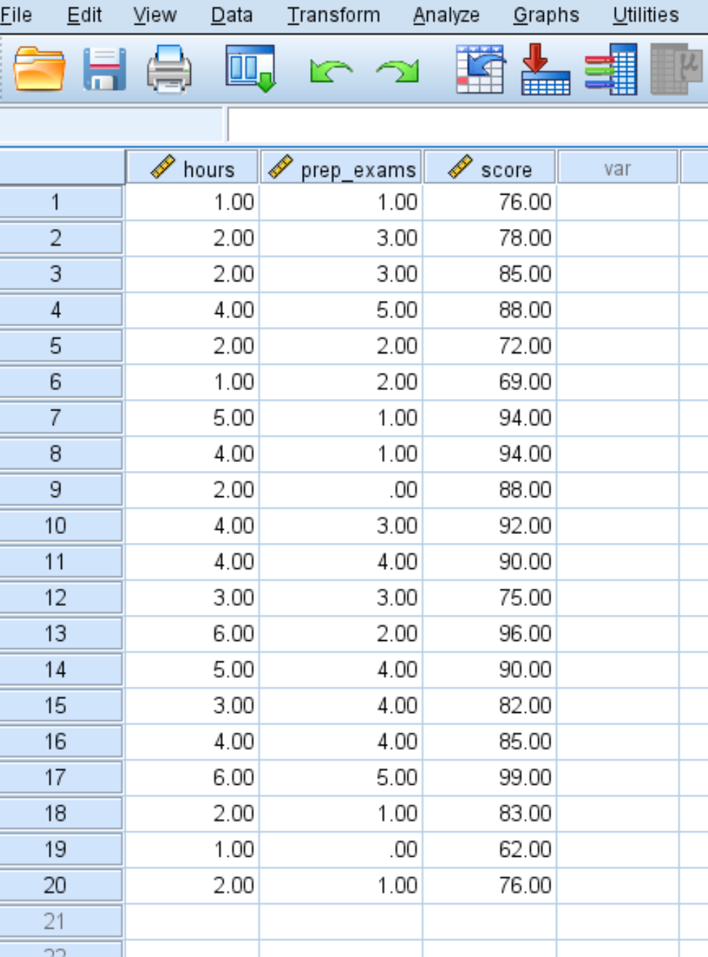Select row header 1
This screenshot has width=708, height=957.
(x=61, y=202)
